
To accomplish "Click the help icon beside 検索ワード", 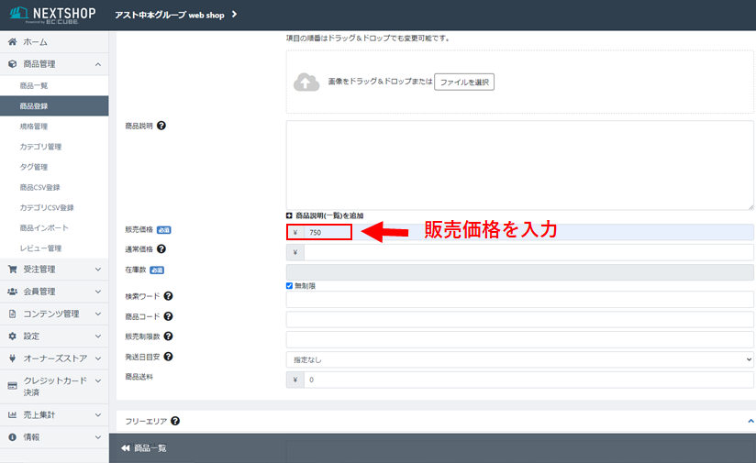I will click(x=168, y=296).
